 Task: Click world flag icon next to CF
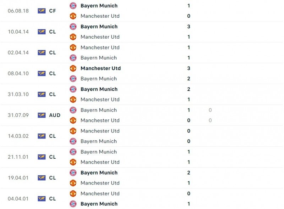(x=42, y=11)
